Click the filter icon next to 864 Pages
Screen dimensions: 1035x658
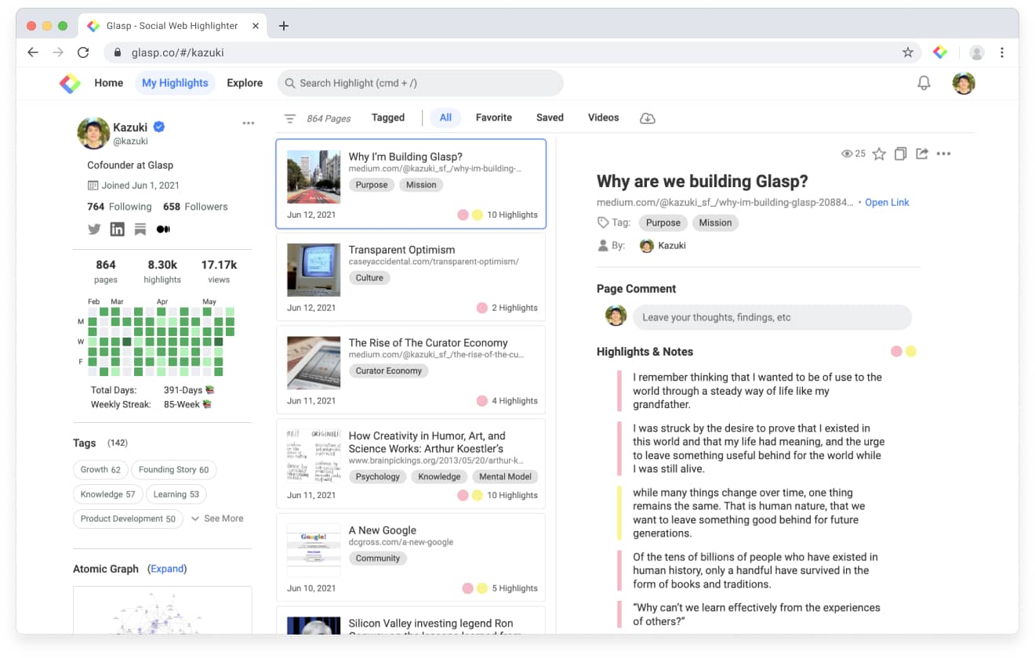coord(290,118)
